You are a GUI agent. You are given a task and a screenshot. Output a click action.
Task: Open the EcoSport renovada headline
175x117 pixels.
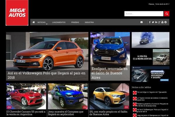(109, 73)
